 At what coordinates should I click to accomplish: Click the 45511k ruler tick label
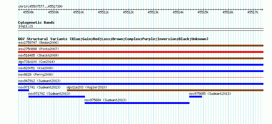point(103,12)
